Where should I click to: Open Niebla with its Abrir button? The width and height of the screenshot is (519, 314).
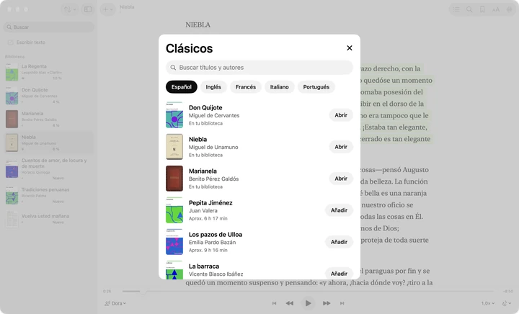tap(340, 147)
